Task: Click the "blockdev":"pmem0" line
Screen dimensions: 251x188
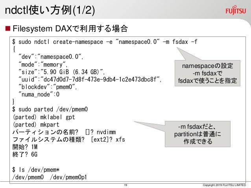Action: (48, 87)
